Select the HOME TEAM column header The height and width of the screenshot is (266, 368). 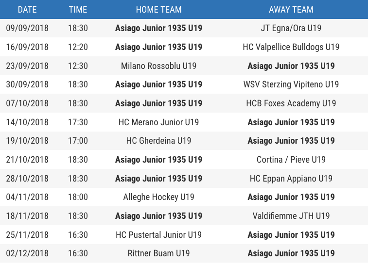pyautogui.click(x=158, y=10)
